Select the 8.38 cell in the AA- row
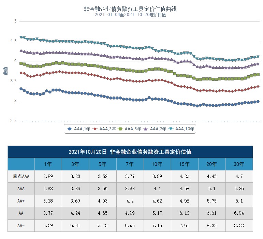 point(239,225)
